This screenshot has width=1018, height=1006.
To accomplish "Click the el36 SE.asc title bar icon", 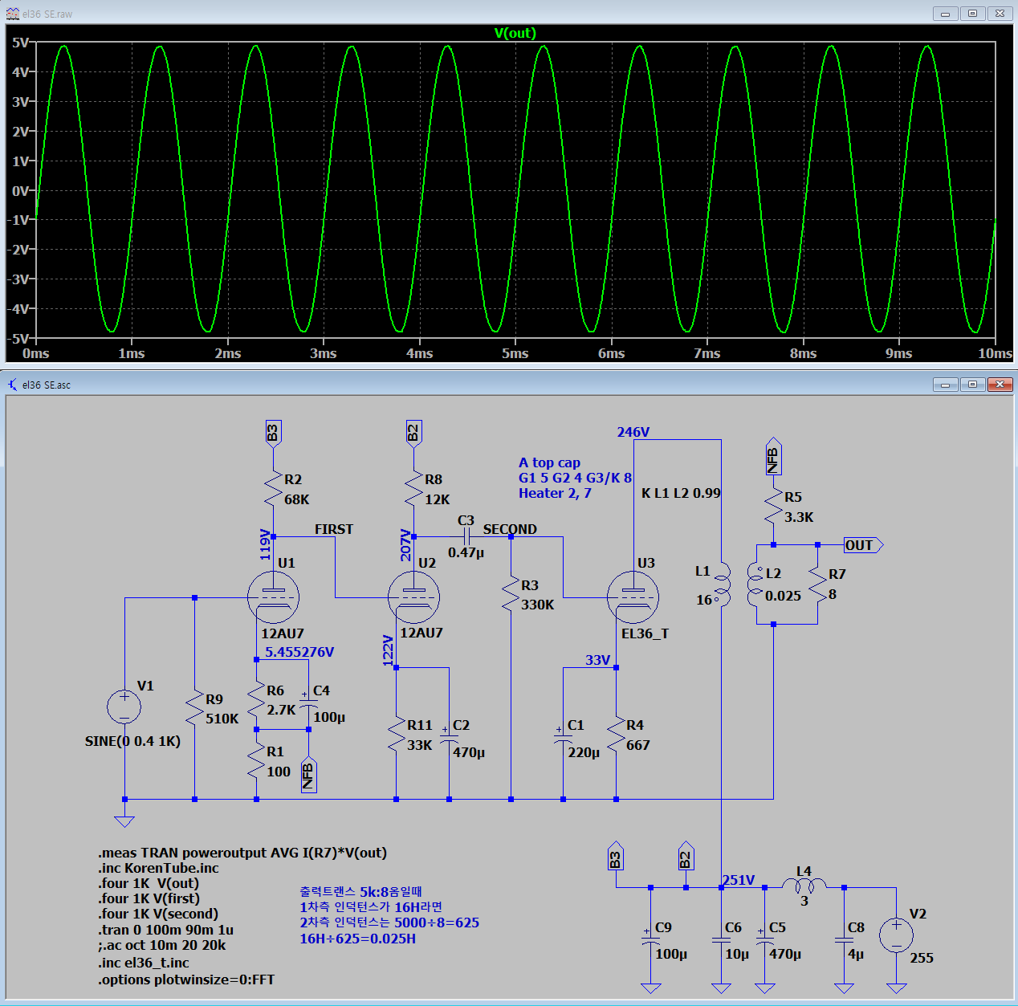I will (x=13, y=385).
